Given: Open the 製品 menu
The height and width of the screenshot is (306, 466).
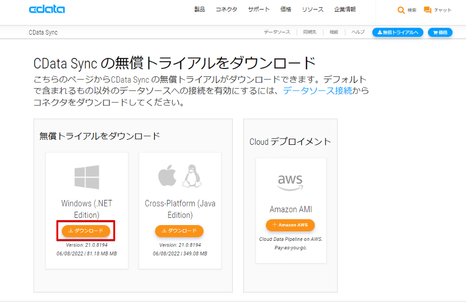Looking at the screenshot, I should (x=200, y=10).
